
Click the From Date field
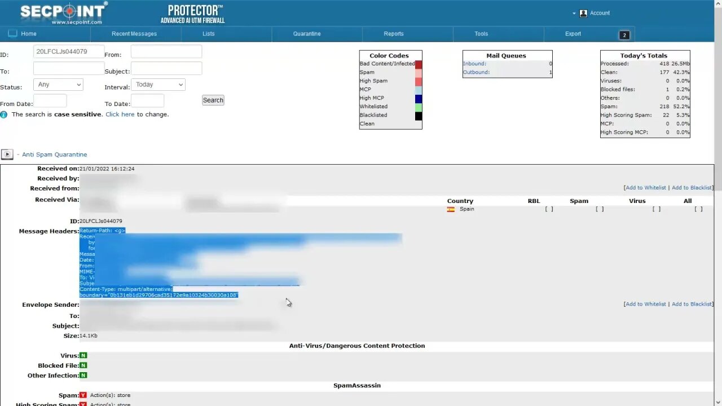tap(50, 101)
